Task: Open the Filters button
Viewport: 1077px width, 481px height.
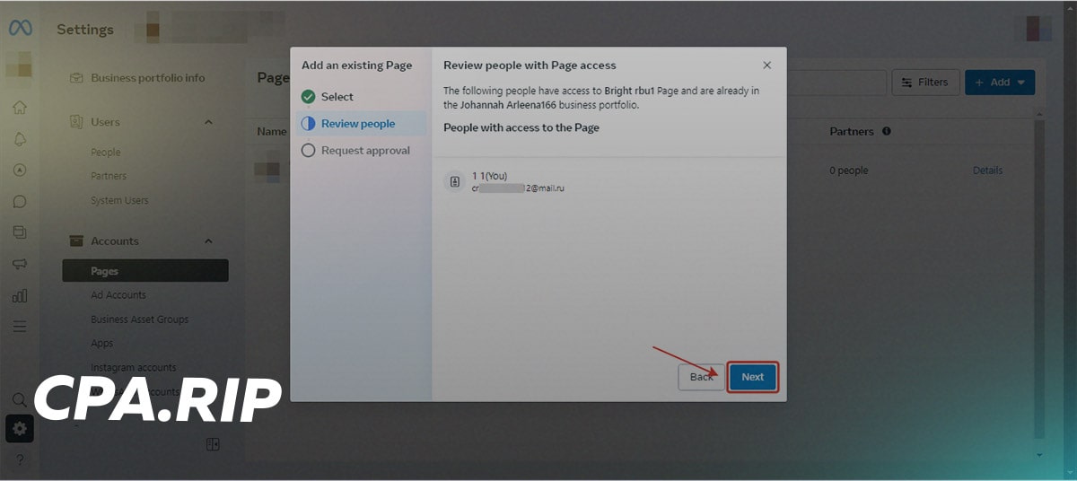Action: [925, 83]
